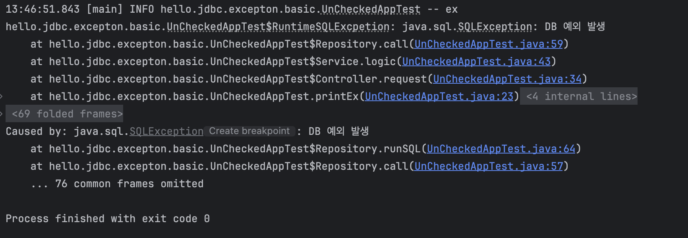
Task: Open the UnCheckedAppTest.java:64 runSQL link
Action: coord(501,149)
